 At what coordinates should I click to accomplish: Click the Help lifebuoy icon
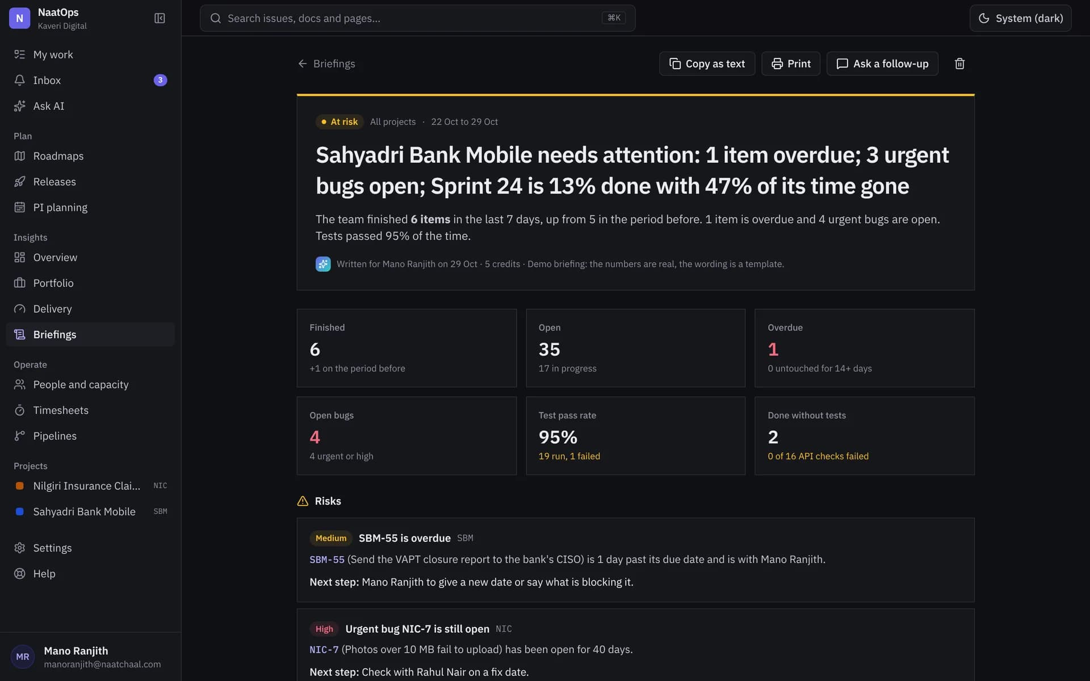tap(20, 574)
